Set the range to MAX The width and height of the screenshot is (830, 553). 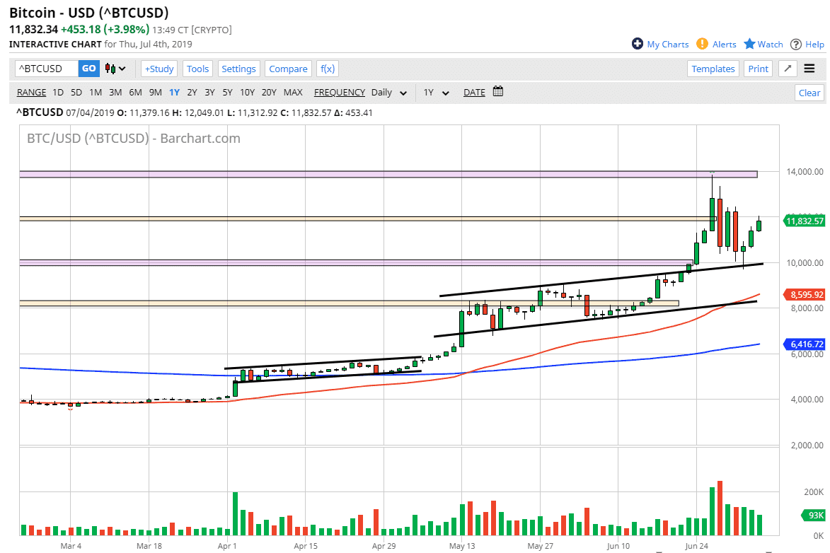pos(293,92)
